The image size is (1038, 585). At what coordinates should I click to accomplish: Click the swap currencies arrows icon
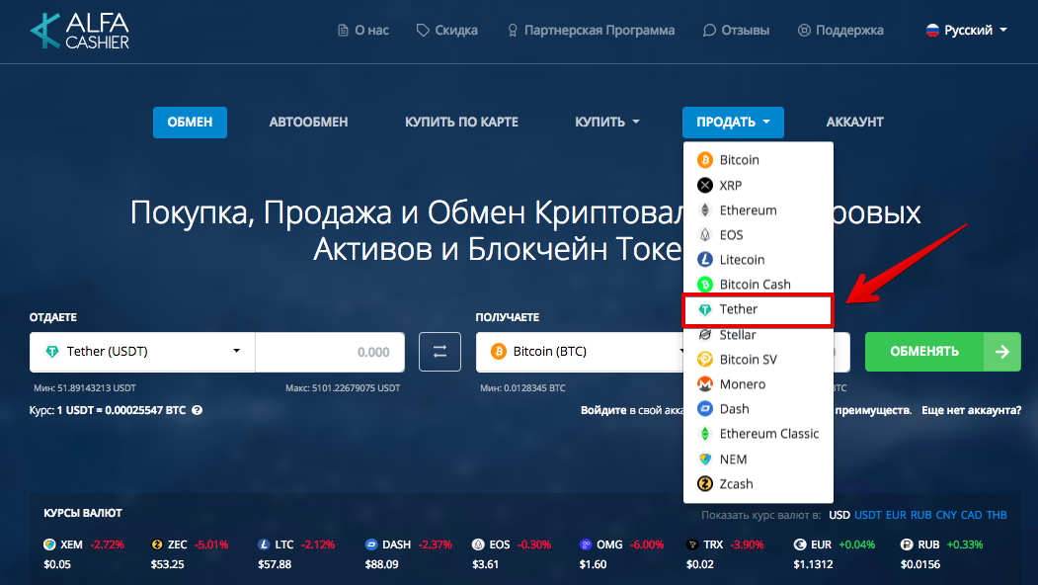pos(439,352)
